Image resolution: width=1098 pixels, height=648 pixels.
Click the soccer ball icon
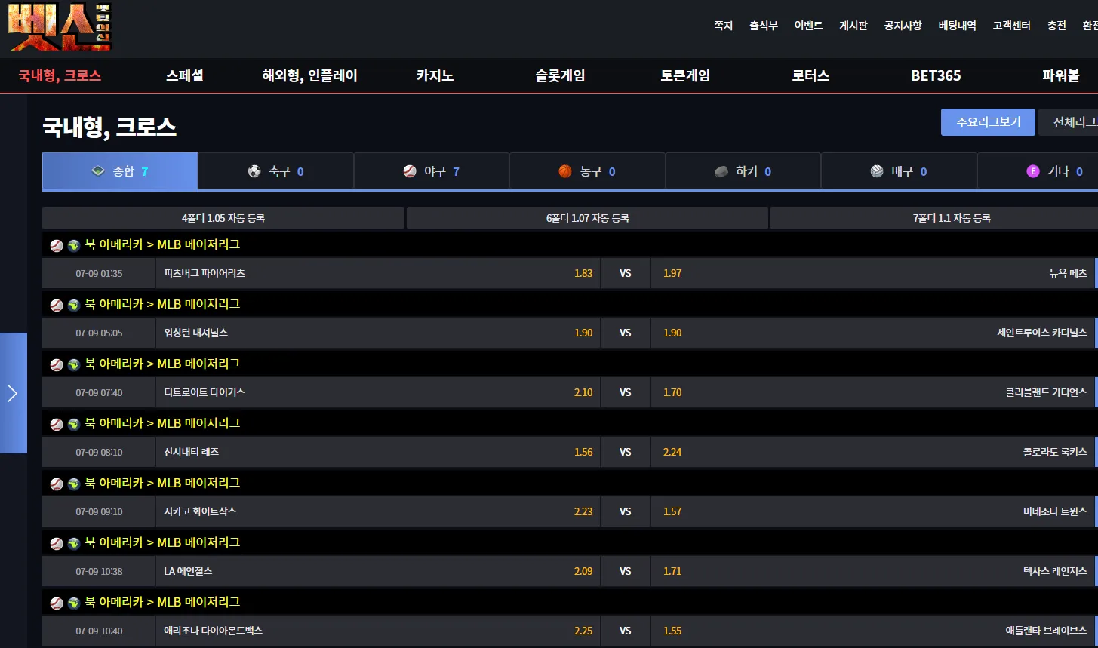(x=254, y=171)
